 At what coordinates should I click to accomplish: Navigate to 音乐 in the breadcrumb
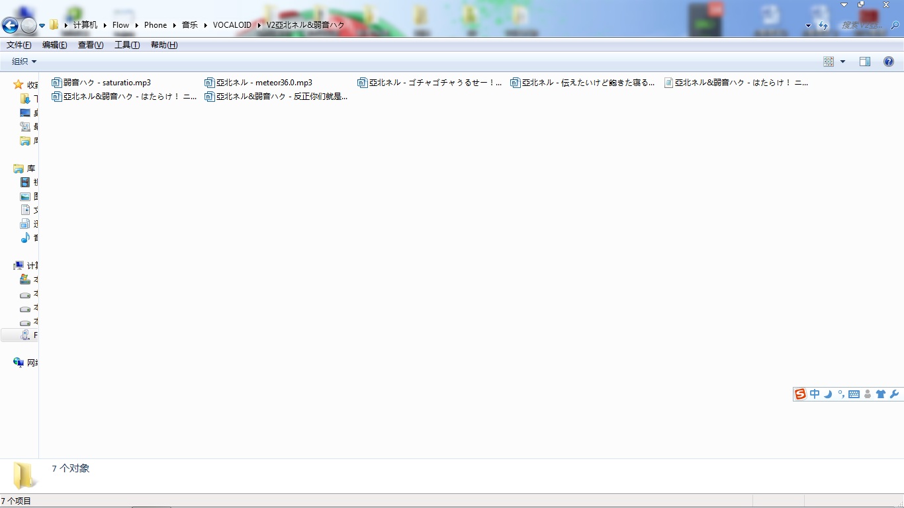click(190, 25)
